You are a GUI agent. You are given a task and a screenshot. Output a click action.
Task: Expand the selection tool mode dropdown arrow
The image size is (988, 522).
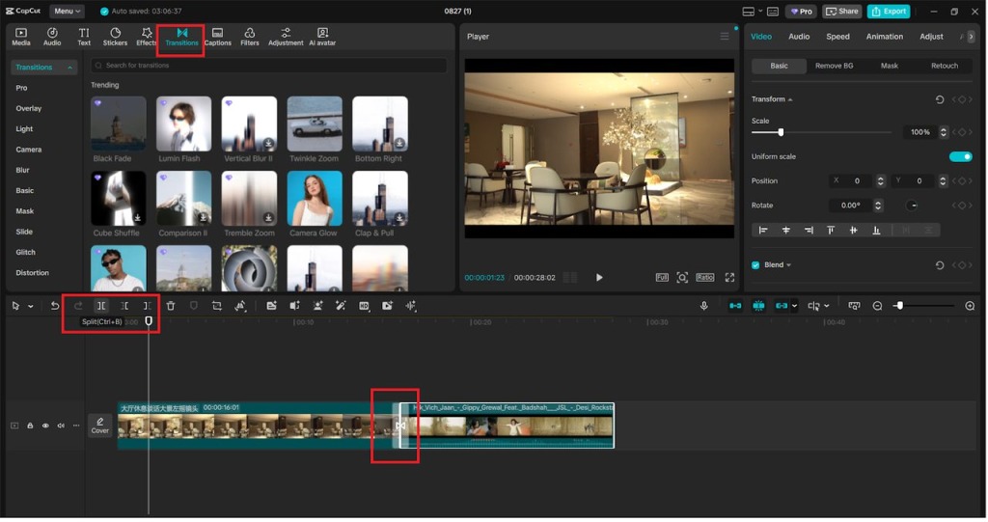(x=31, y=307)
